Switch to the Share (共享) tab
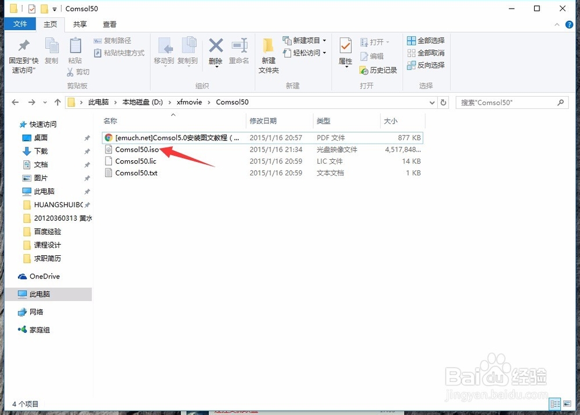580x415 pixels. point(80,24)
